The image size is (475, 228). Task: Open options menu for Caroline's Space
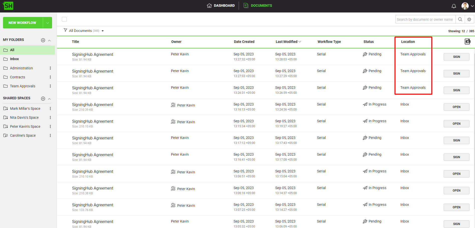click(50, 135)
